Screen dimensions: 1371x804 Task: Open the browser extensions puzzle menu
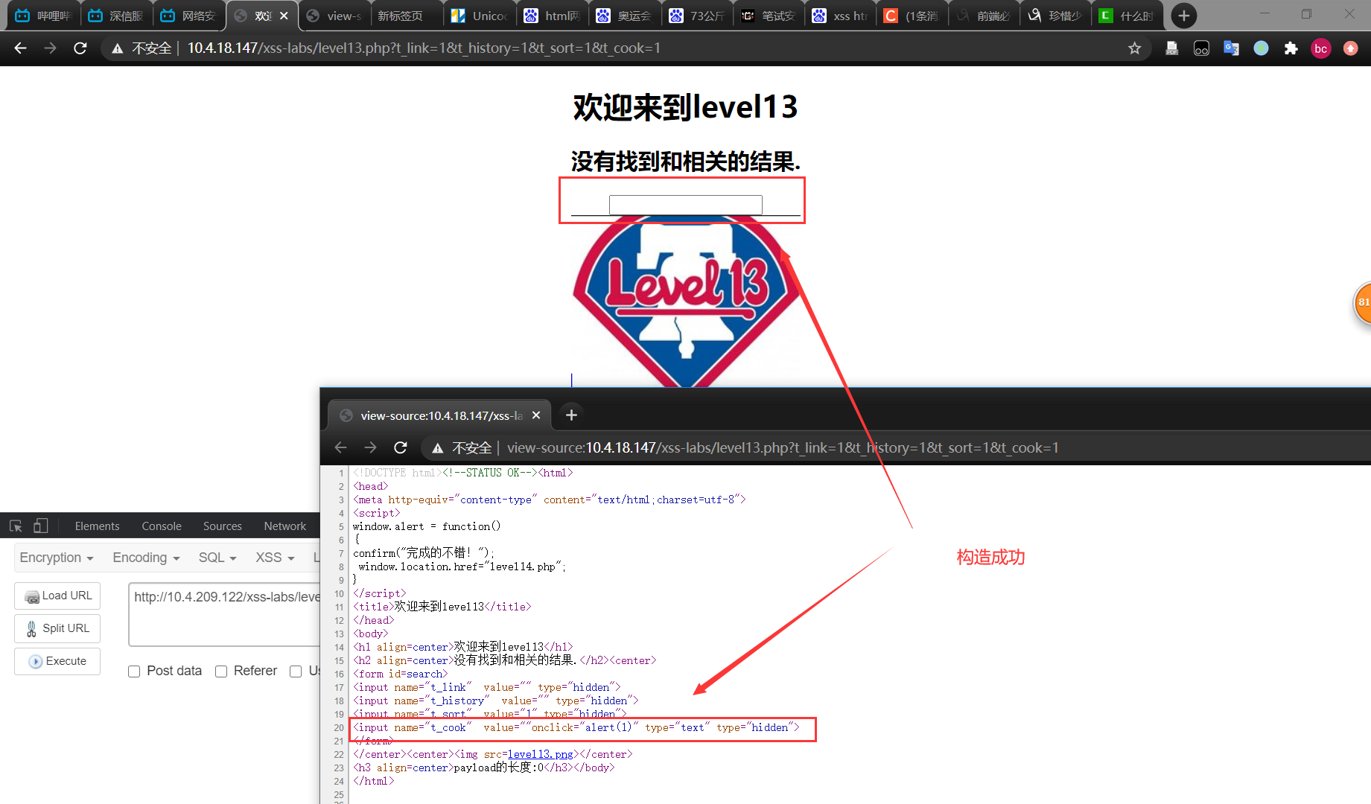click(x=1291, y=48)
